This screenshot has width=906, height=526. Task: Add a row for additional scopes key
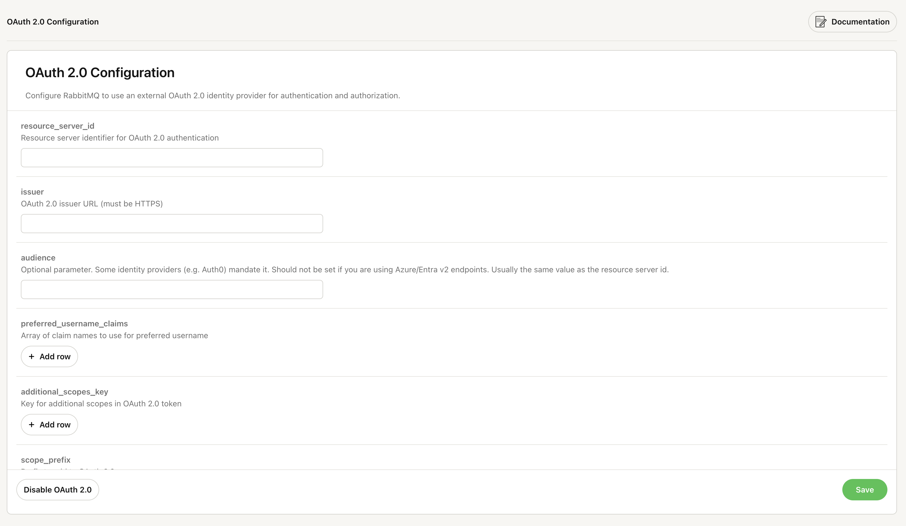pos(49,424)
